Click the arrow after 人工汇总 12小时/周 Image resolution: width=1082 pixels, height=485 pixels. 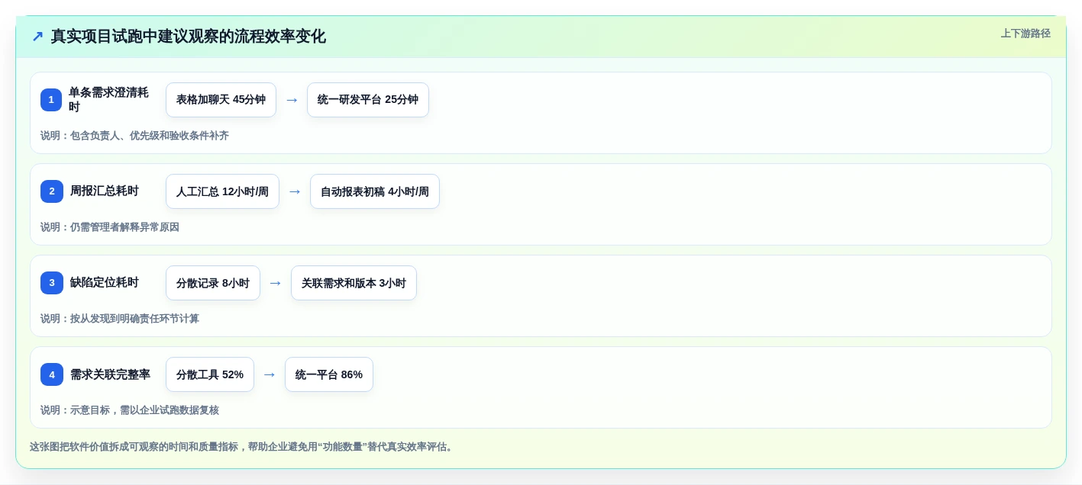[x=295, y=191]
